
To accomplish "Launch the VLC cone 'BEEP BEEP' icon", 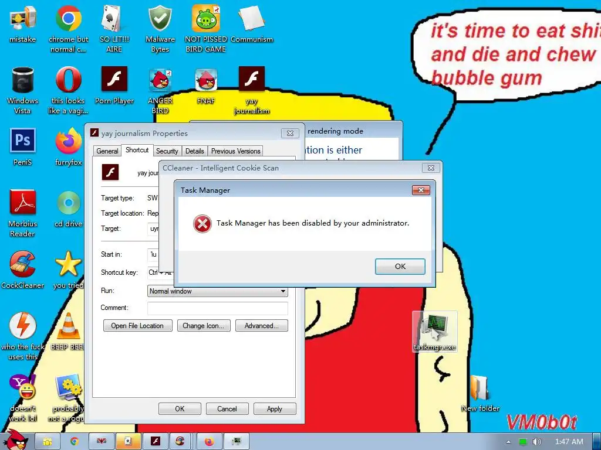I will (68, 332).
